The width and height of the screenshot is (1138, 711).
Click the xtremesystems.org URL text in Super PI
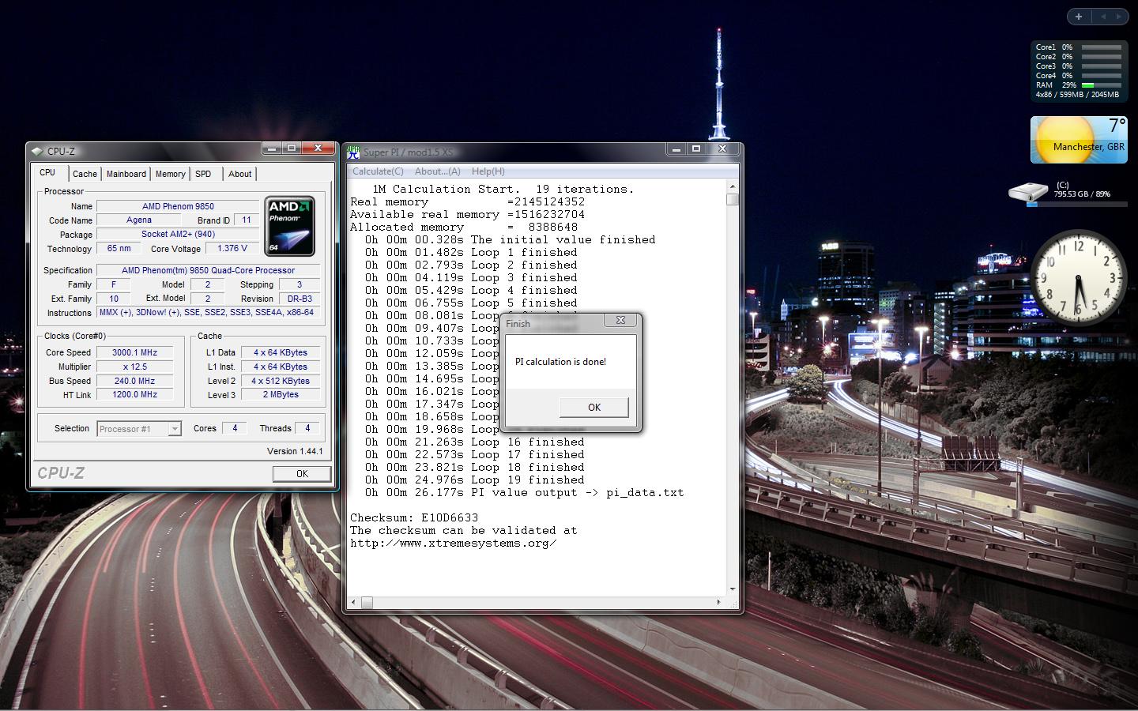454,544
